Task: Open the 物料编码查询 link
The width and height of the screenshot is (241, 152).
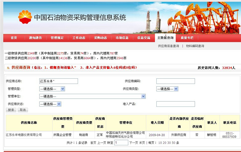Action: click(195, 46)
